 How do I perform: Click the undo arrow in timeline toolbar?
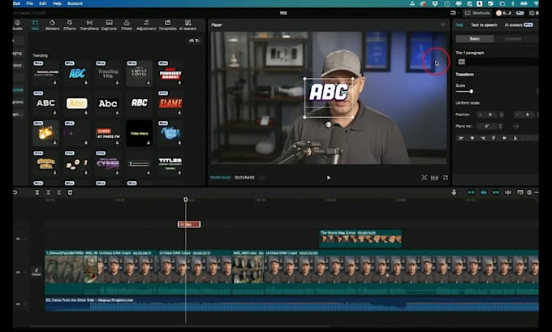pos(15,192)
